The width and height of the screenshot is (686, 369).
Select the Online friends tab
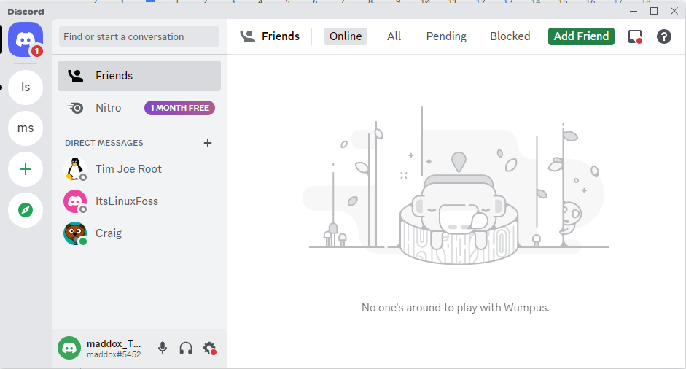coord(346,36)
